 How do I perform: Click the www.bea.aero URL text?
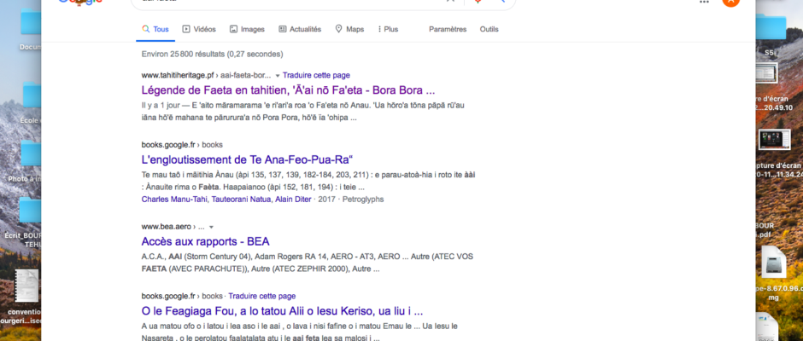click(x=166, y=227)
